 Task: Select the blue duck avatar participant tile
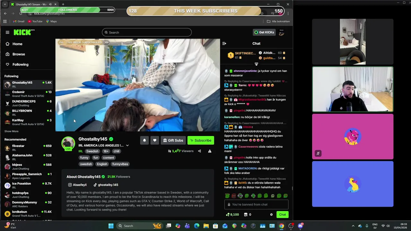(x=353, y=184)
